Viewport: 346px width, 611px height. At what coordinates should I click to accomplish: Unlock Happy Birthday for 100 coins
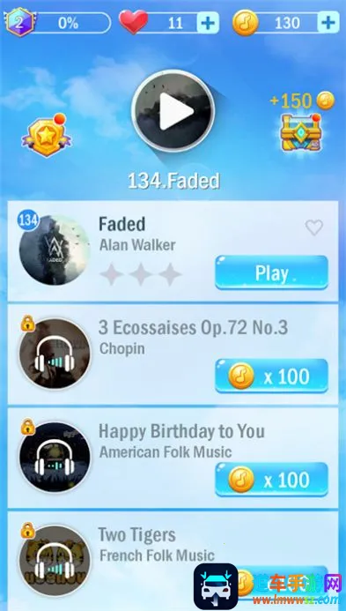(272, 480)
